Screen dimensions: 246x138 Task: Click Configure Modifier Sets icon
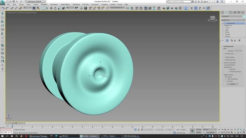239,41
